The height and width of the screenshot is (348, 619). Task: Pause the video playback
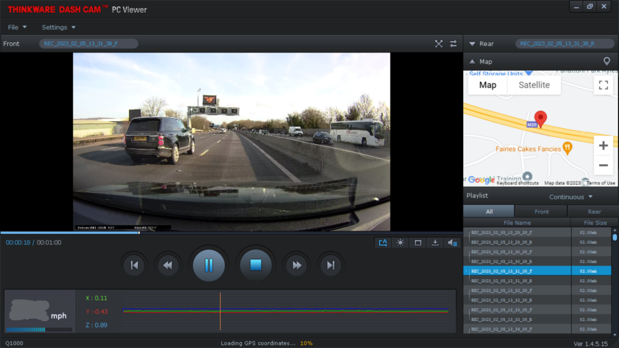pyautogui.click(x=209, y=265)
